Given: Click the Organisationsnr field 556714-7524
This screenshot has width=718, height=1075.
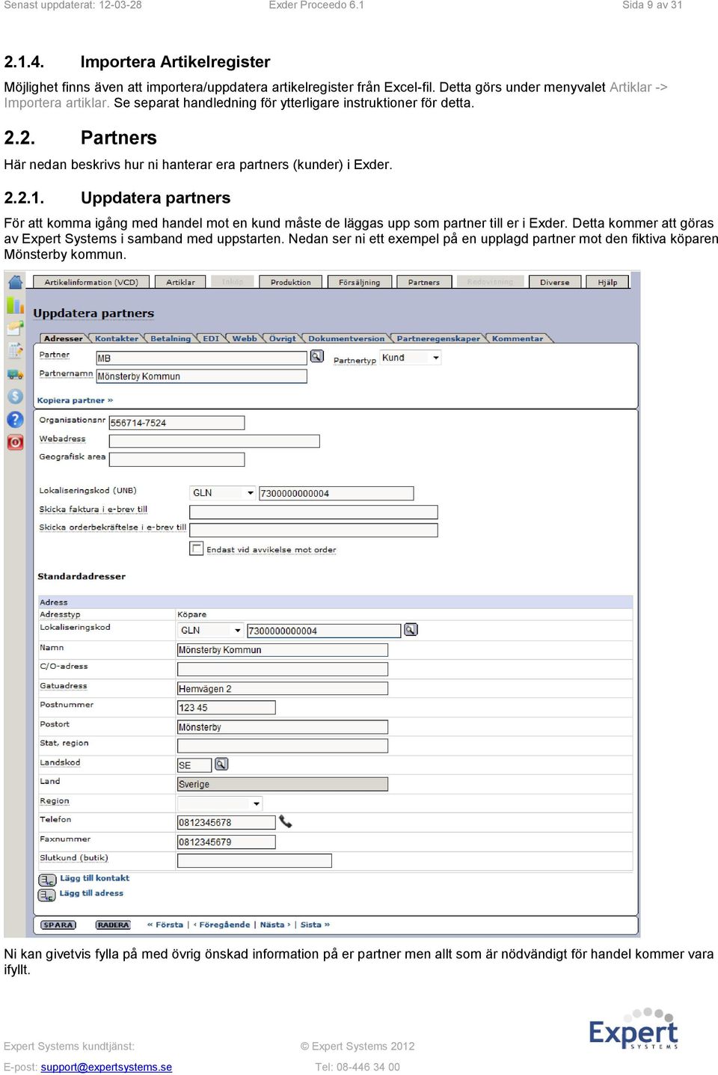Looking at the screenshot, I should pos(177,423).
